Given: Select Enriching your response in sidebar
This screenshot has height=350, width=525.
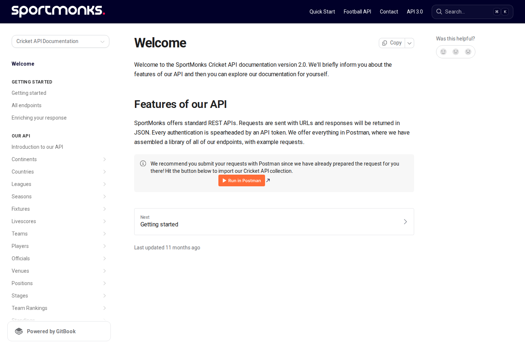Looking at the screenshot, I should pyautogui.click(x=39, y=117).
